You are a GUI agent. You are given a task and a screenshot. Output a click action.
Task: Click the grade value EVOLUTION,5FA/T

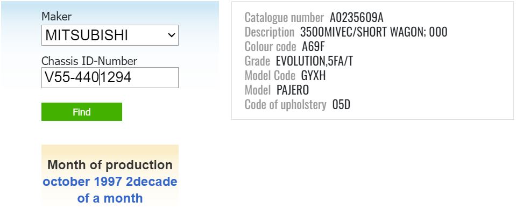314,61
